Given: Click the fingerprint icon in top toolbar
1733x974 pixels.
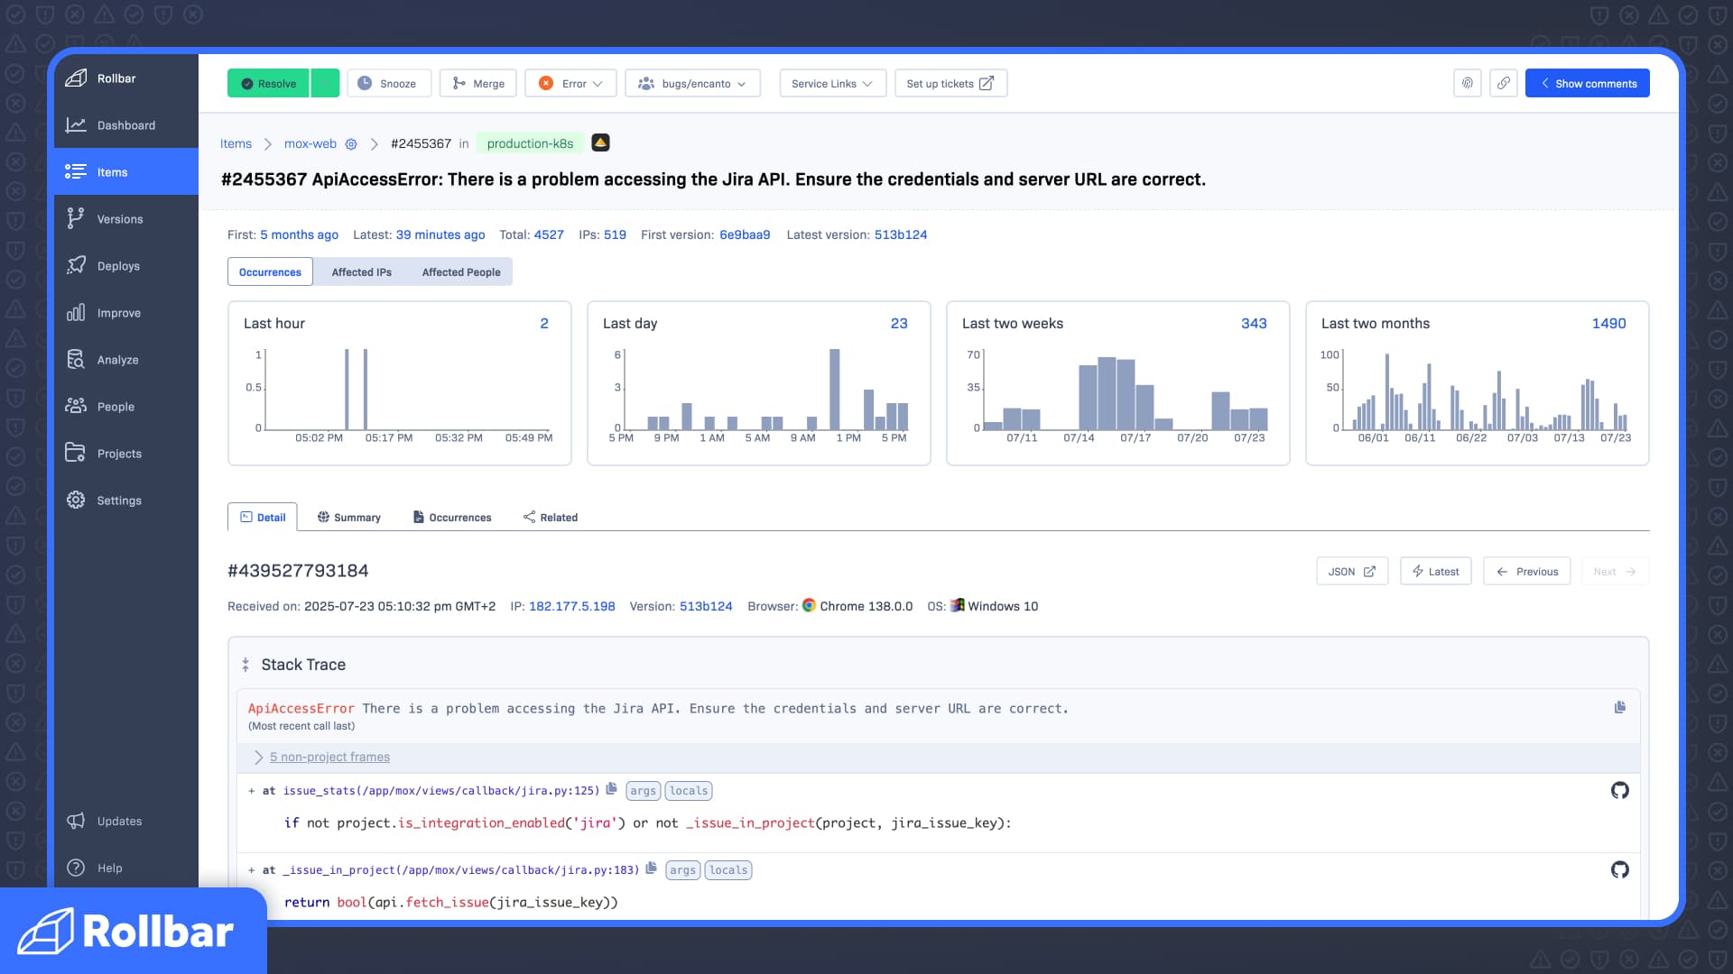Looking at the screenshot, I should pos(1468,83).
